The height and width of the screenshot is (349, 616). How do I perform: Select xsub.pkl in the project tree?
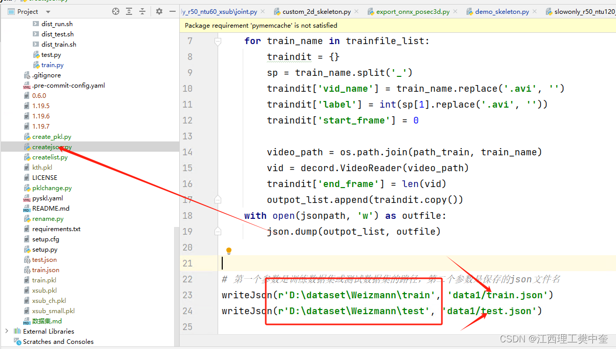coord(45,291)
